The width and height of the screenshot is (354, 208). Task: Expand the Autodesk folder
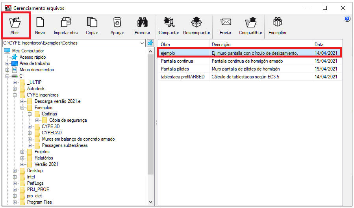(x=15, y=89)
